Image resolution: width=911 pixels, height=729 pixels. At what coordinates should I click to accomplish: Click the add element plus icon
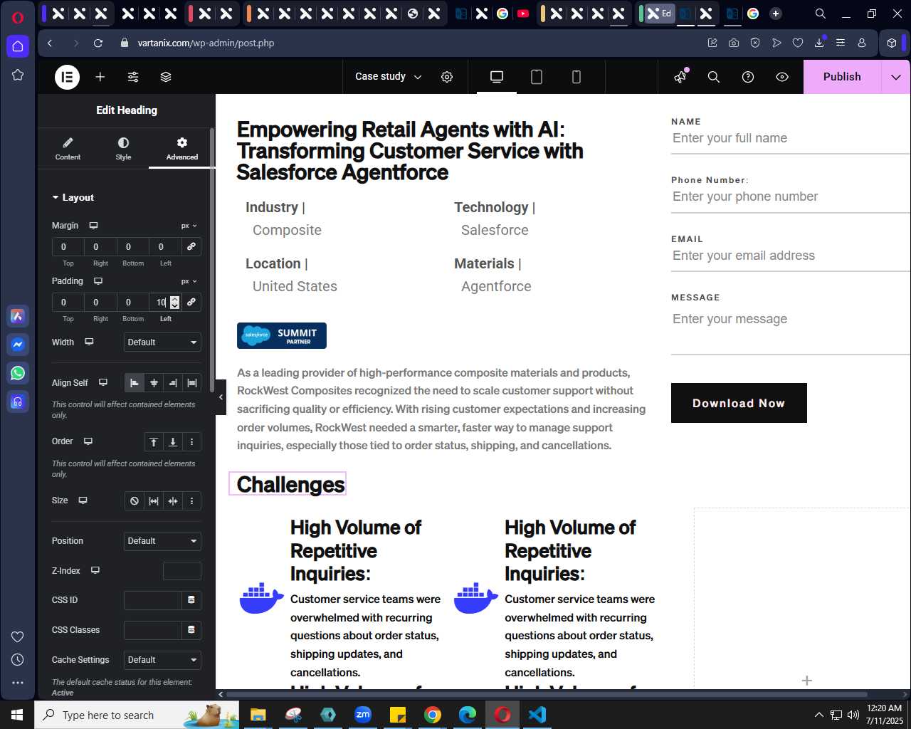pyautogui.click(x=100, y=77)
